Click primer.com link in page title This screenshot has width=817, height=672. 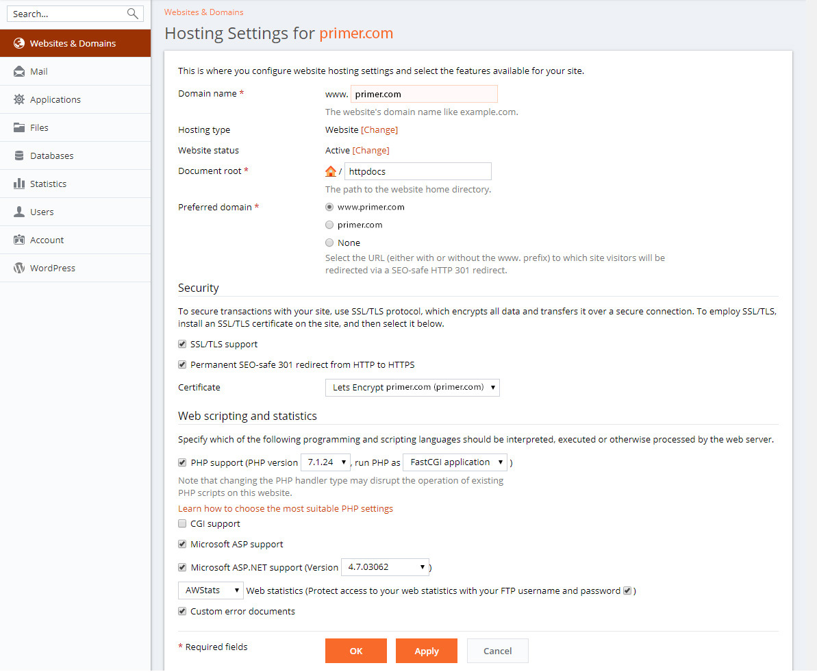coord(356,33)
